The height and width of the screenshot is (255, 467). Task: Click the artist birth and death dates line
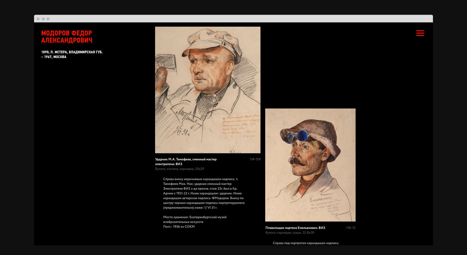[x=72, y=54]
